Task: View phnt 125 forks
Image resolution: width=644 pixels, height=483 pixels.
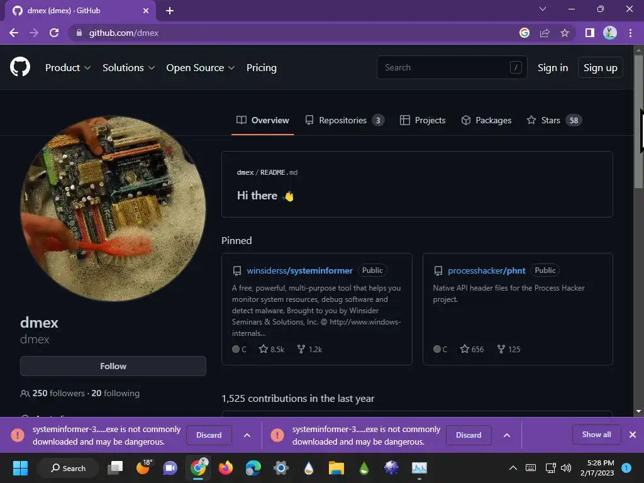Action: (x=508, y=349)
